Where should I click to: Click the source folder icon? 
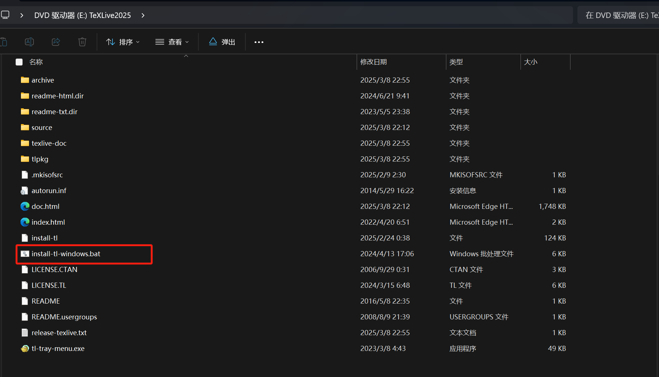coord(25,127)
